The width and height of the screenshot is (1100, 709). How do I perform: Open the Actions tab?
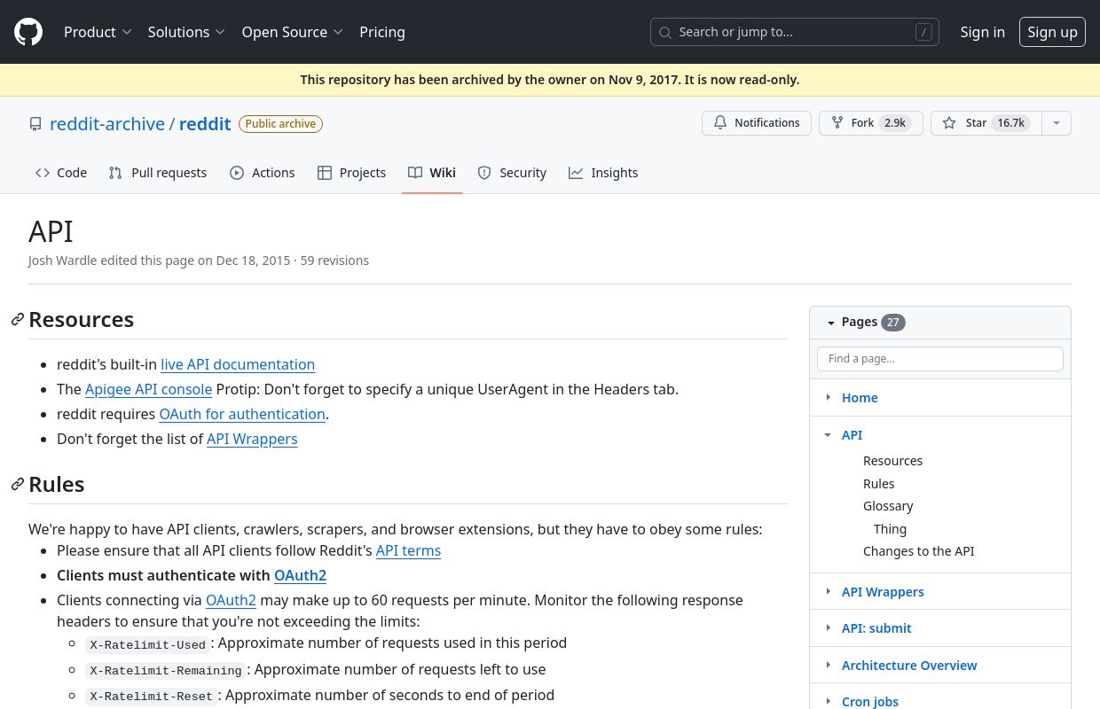pyautogui.click(x=262, y=173)
